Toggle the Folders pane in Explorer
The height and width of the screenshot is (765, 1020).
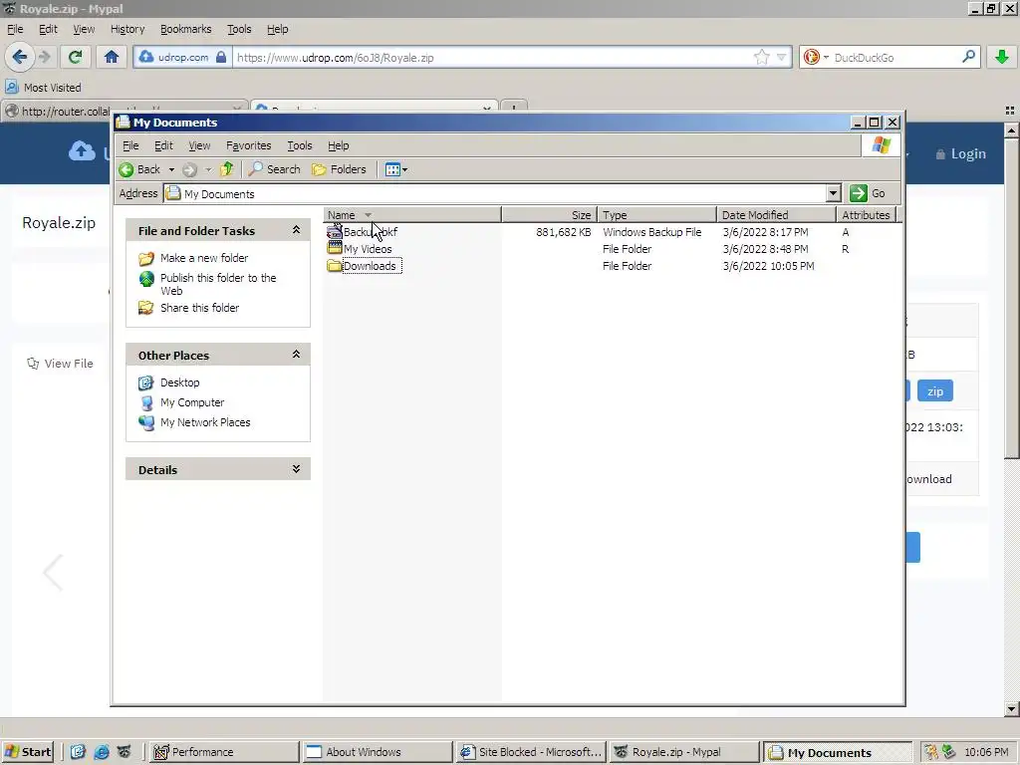click(339, 169)
